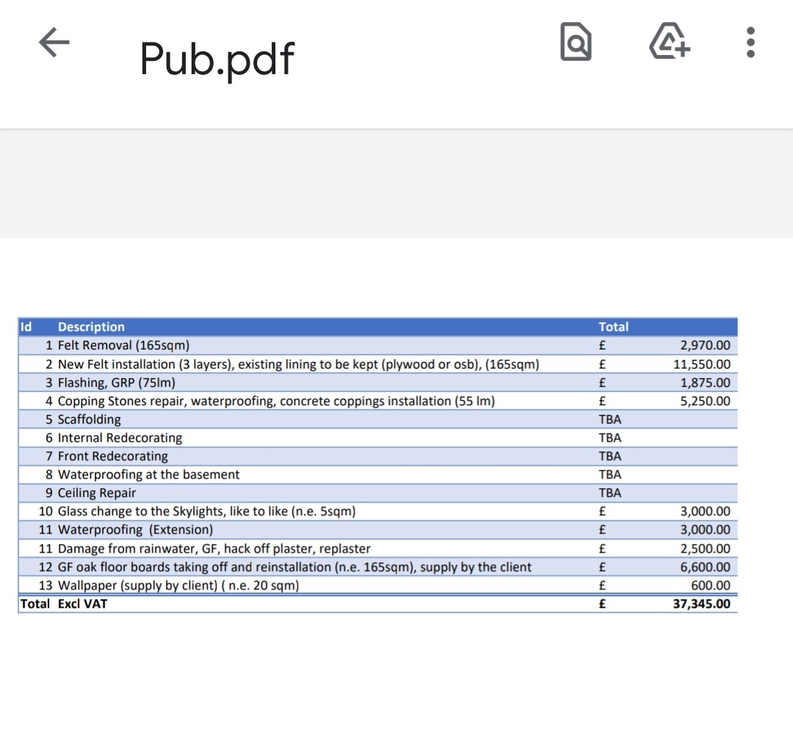
Task: Tap the Internal Redecorating entry
Action: [x=120, y=438]
